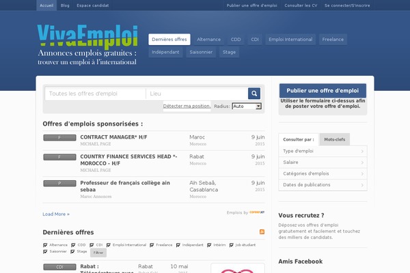Click the Maroc Annonces company text
Viewport: 410px width, 273px height.
(96, 196)
